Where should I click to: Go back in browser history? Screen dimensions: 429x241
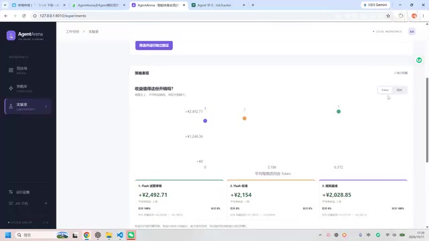click(x=6, y=16)
